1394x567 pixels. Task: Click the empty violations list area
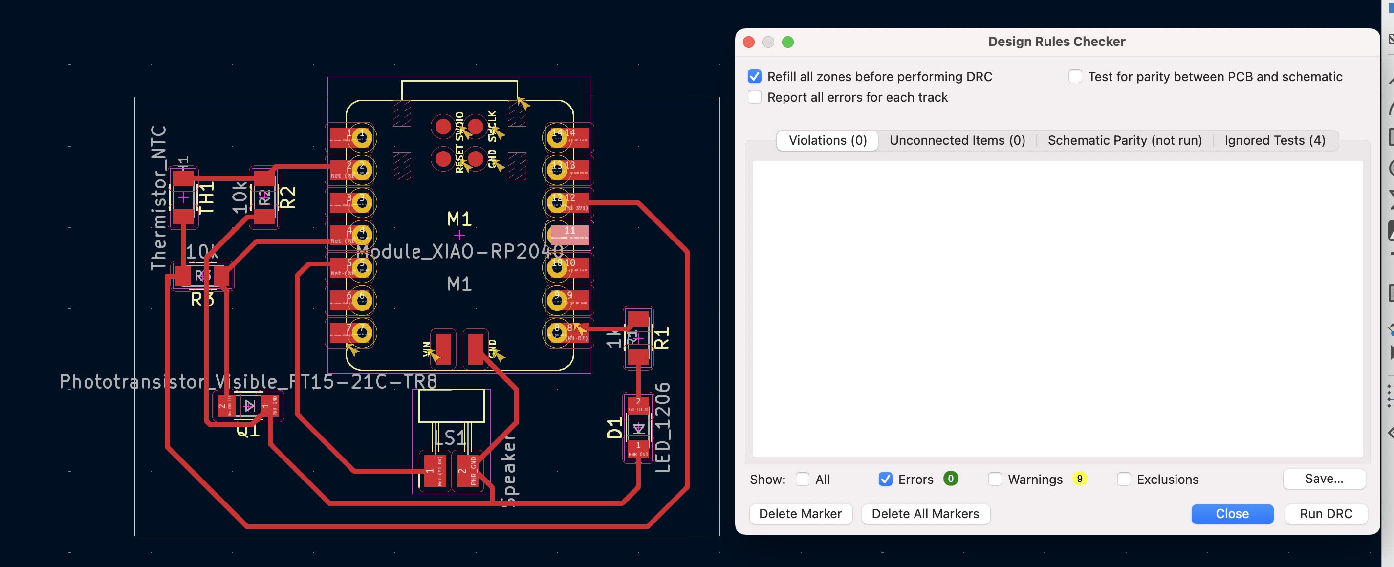tap(1056, 308)
